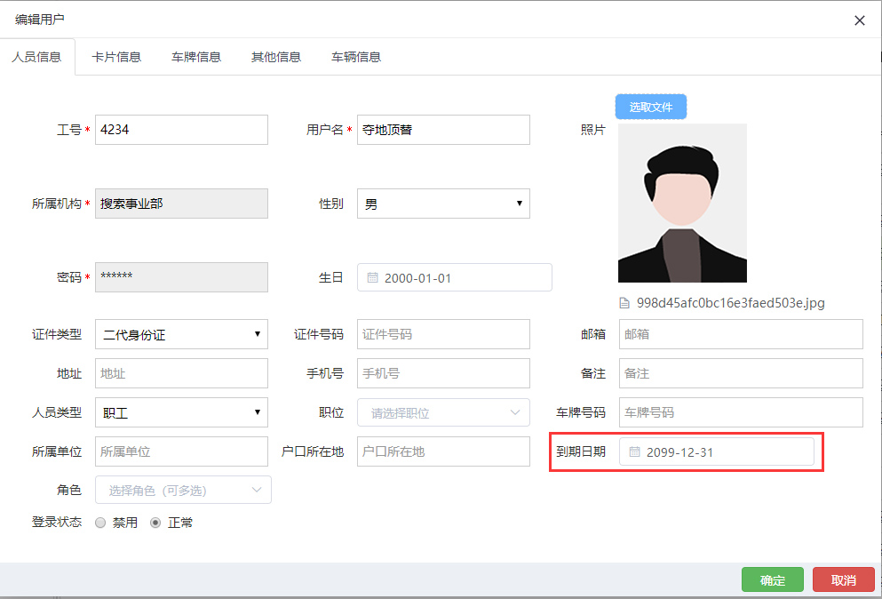Open the 车辆信息 tab

coord(356,57)
